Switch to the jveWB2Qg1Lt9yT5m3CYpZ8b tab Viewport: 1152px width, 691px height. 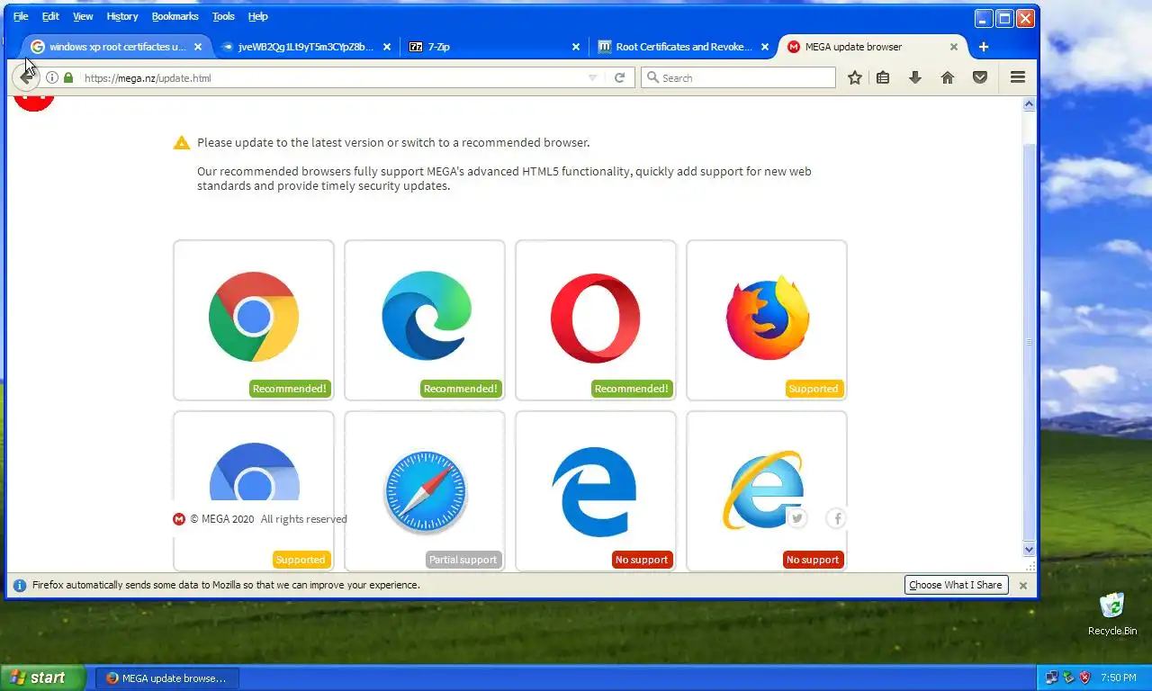305,47
